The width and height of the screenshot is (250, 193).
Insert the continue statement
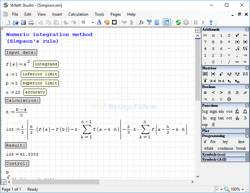(225, 148)
